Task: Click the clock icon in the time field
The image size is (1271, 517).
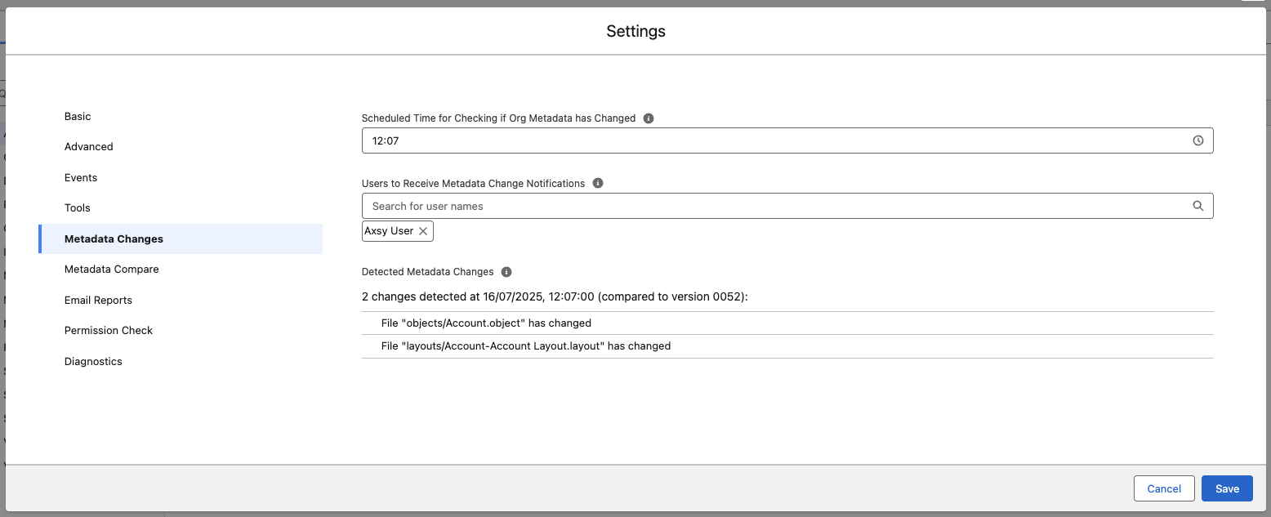Action: pos(1198,140)
